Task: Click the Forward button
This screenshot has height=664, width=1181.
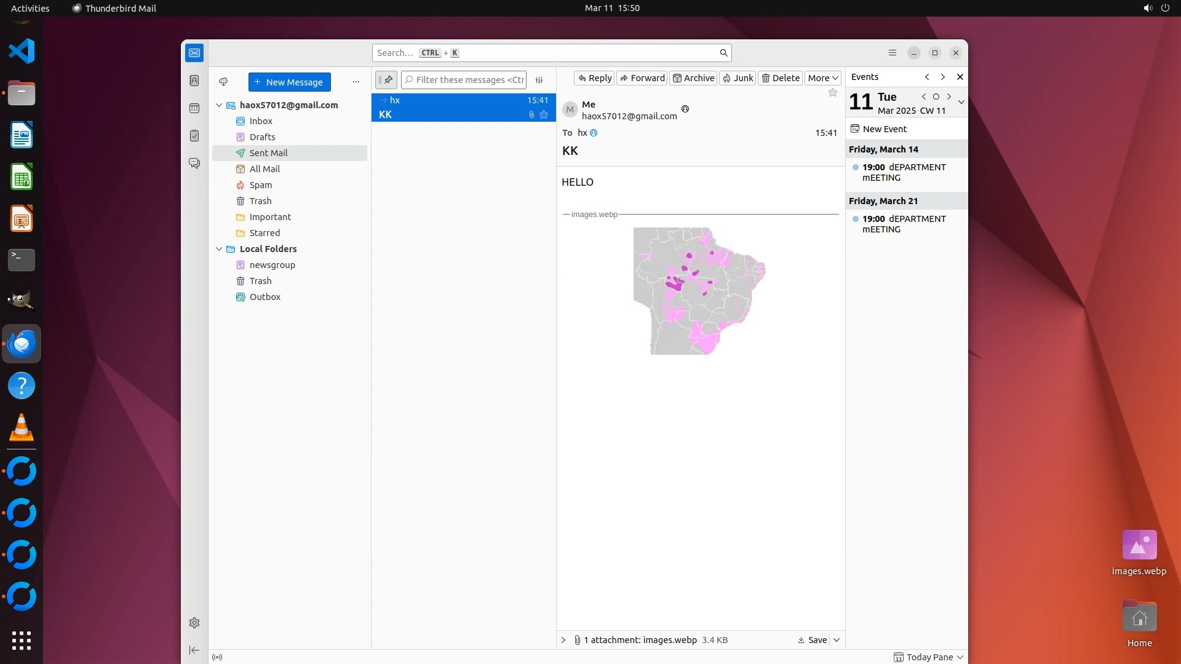Action: 642,78
